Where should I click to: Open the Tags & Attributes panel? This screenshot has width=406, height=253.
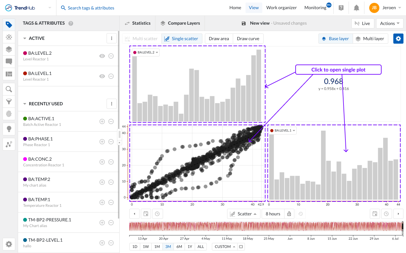9,24
